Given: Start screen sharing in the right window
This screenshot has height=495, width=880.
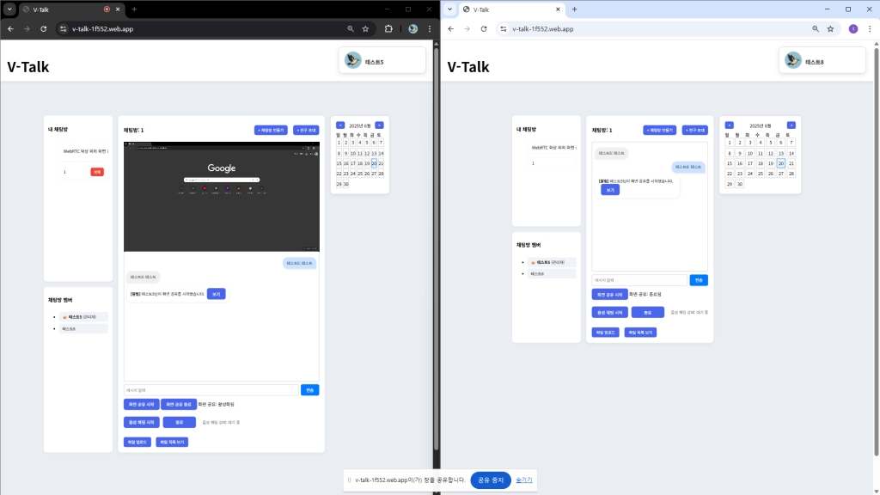Looking at the screenshot, I should (609, 295).
